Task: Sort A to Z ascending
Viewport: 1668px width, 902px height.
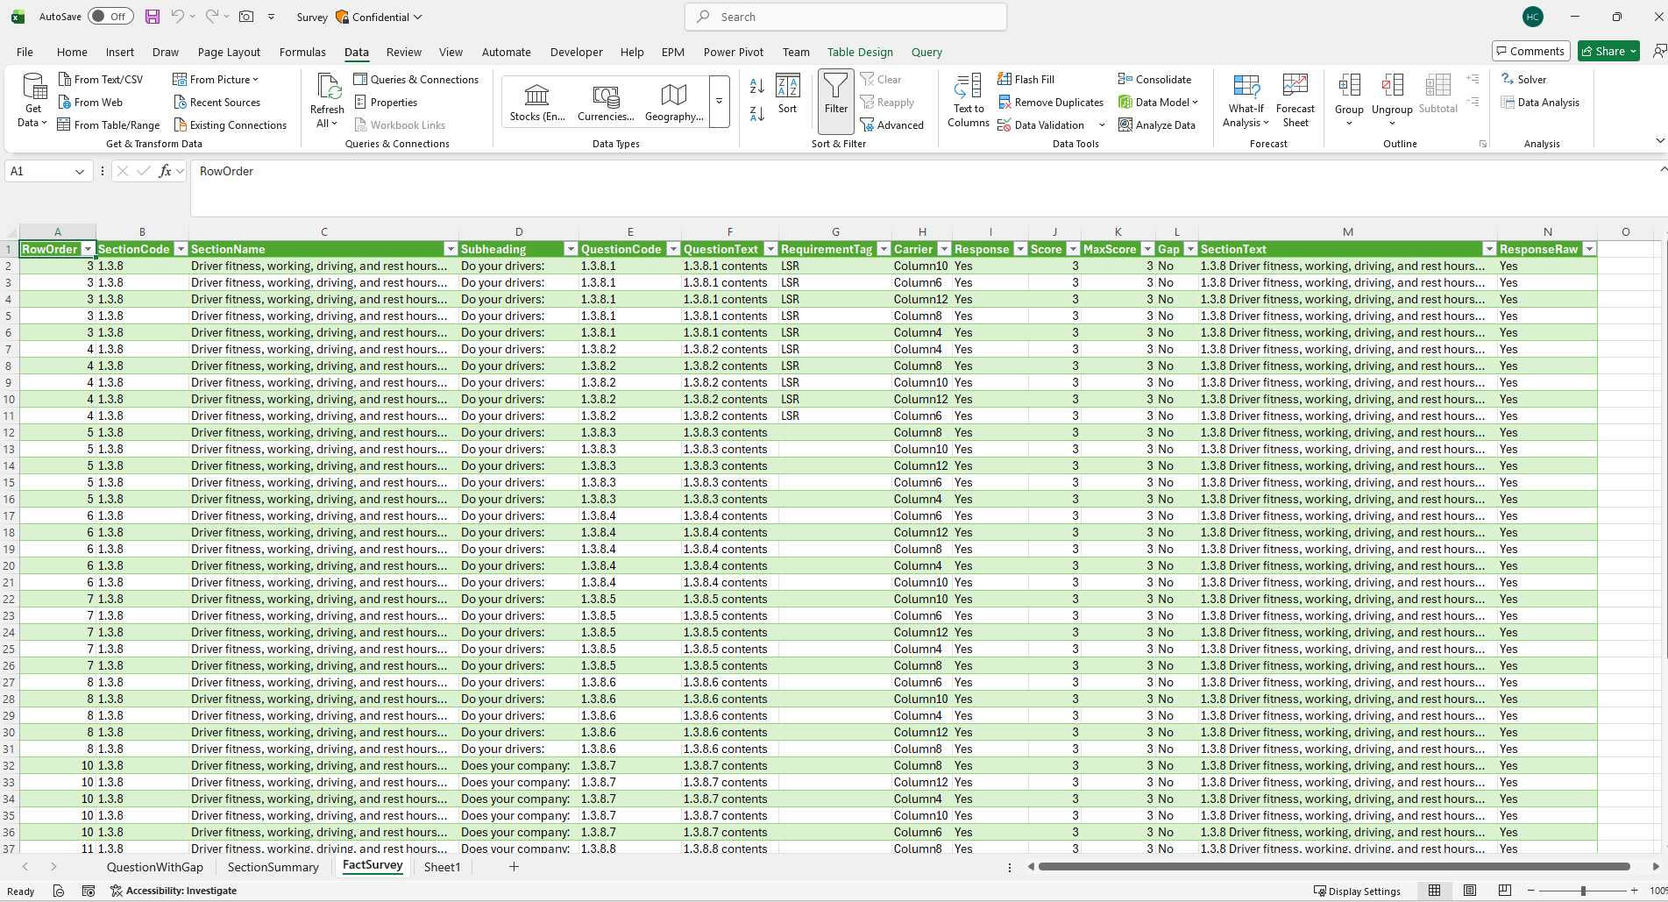Action: (x=757, y=86)
